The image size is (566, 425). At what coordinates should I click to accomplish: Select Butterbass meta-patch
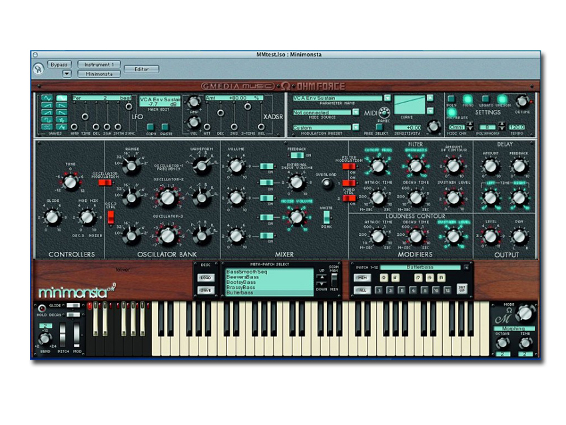click(269, 293)
